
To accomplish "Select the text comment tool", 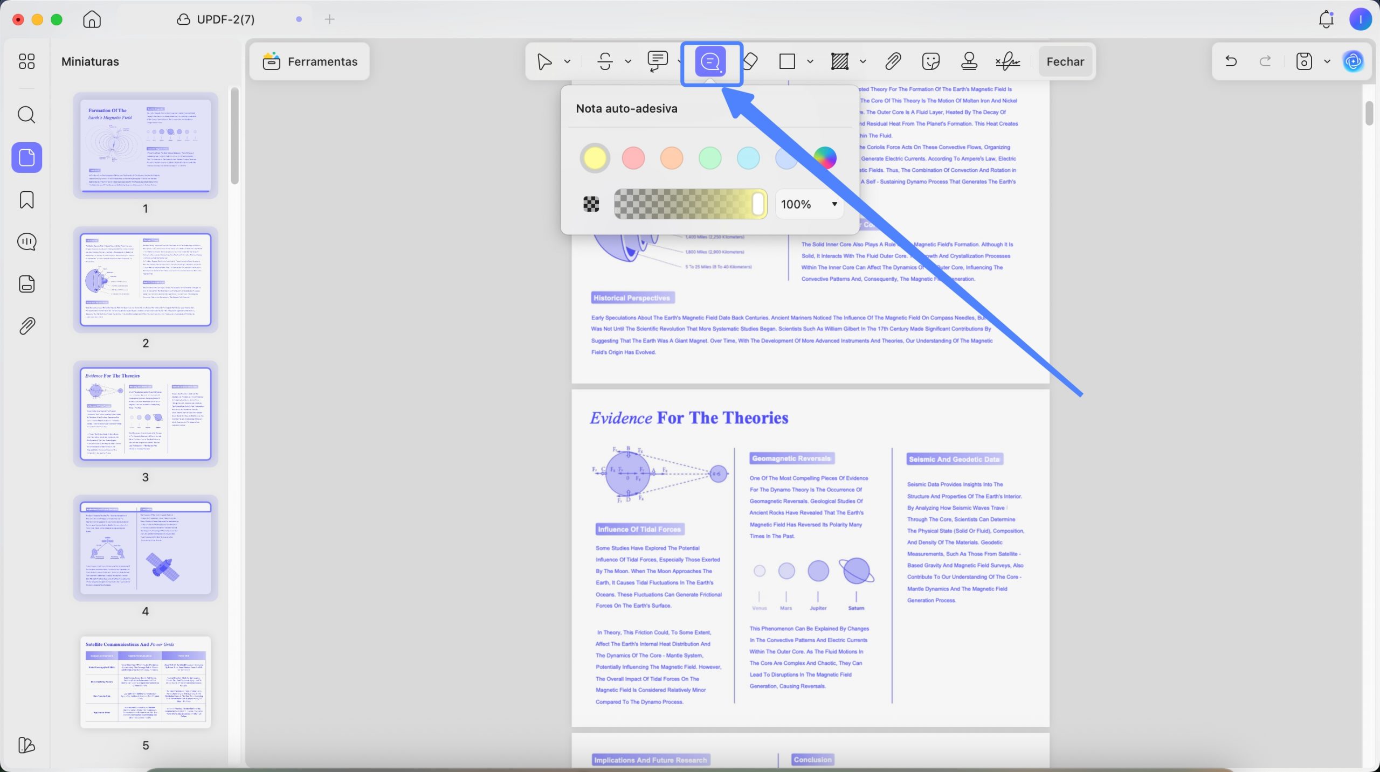I will 658,61.
